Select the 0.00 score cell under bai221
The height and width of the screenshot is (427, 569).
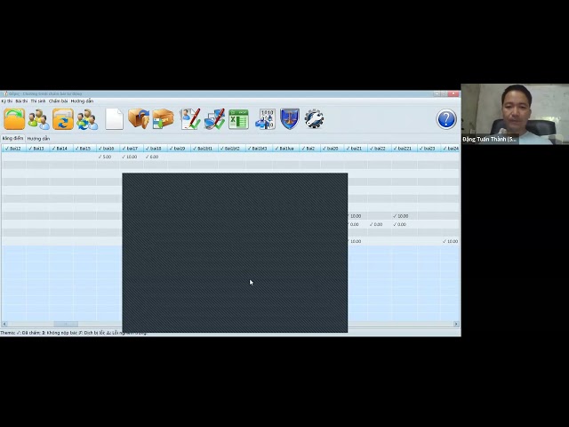pyautogui.click(x=404, y=224)
